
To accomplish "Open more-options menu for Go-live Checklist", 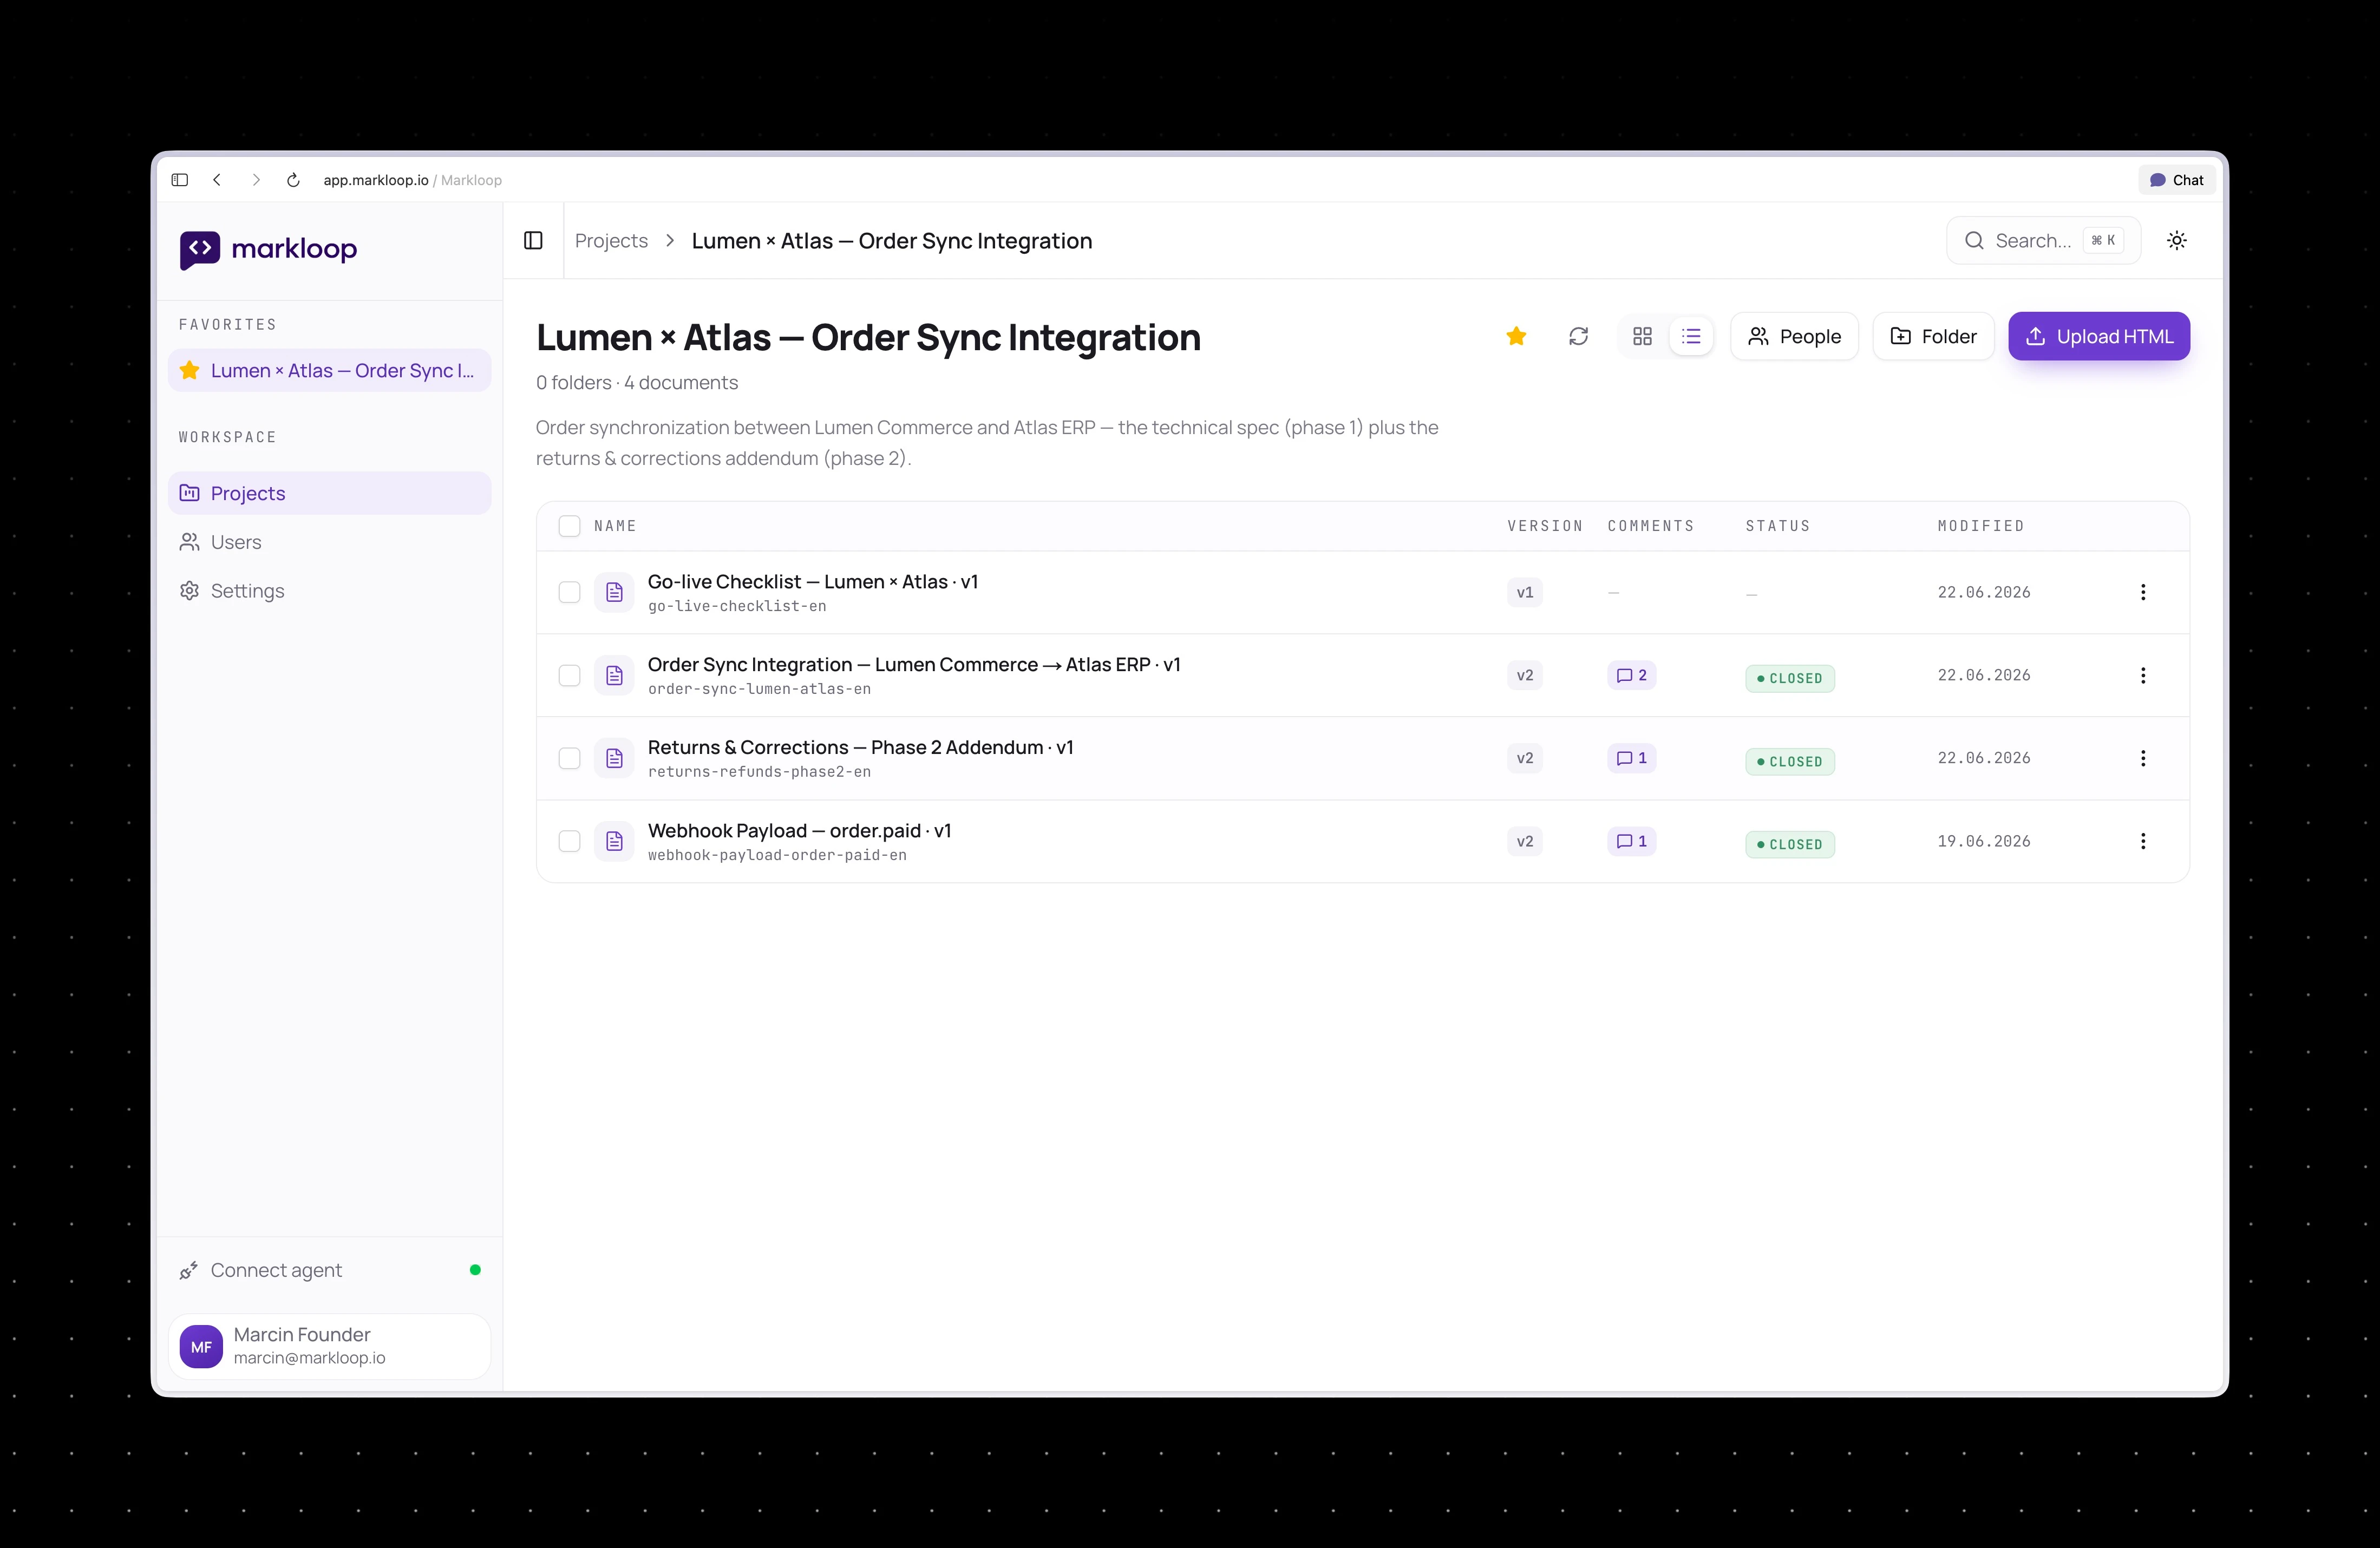I will click(2142, 592).
